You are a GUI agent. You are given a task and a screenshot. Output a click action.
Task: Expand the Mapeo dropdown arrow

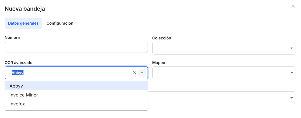point(292,73)
